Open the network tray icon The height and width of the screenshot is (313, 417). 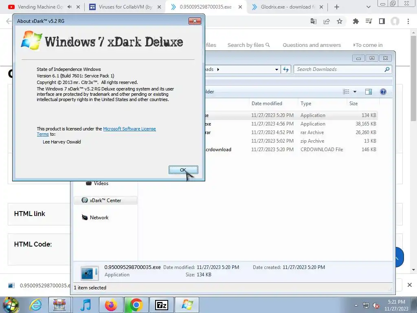[x=366, y=306]
